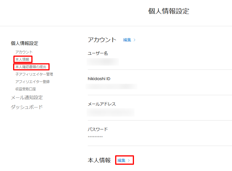Select 子アフィリエイター管理 in the sidebar
The height and width of the screenshot is (171, 232).
(34, 74)
